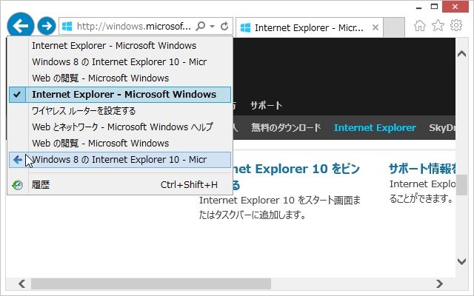
Task: Click the Windows logo icon in address bar
Action: pyautogui.click(x=67, y=27)
